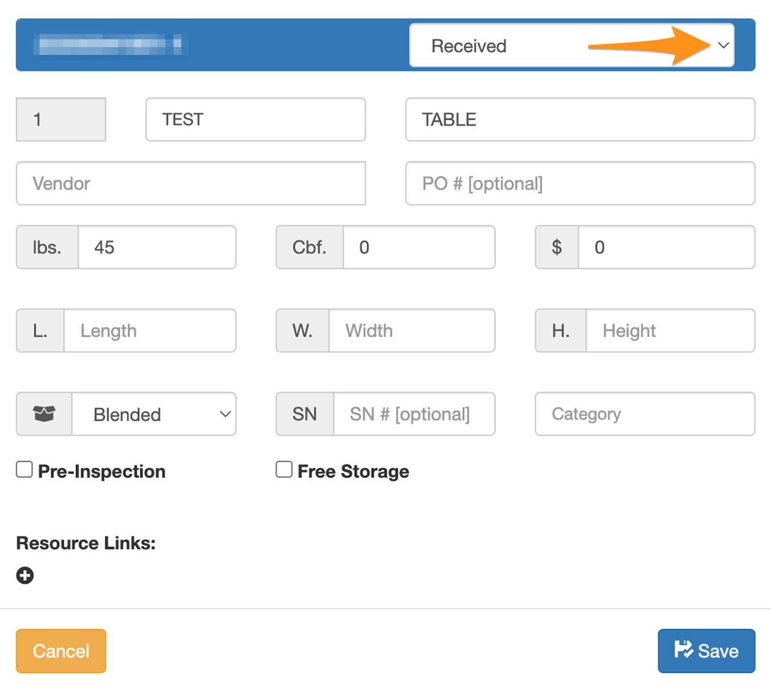Click the Category input field

click(645, 414)
